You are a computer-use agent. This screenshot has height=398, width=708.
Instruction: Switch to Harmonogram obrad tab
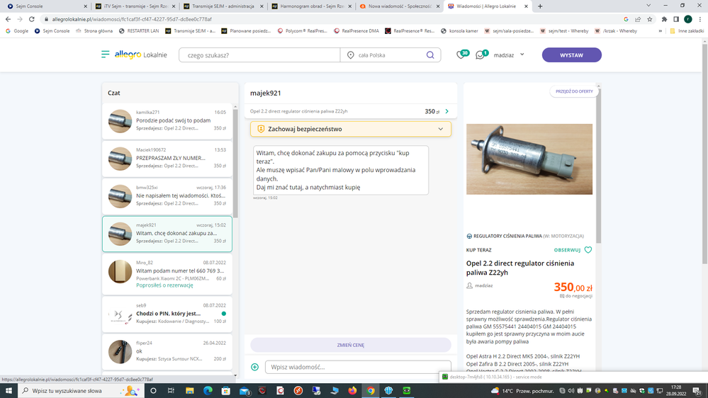[311, 6]
